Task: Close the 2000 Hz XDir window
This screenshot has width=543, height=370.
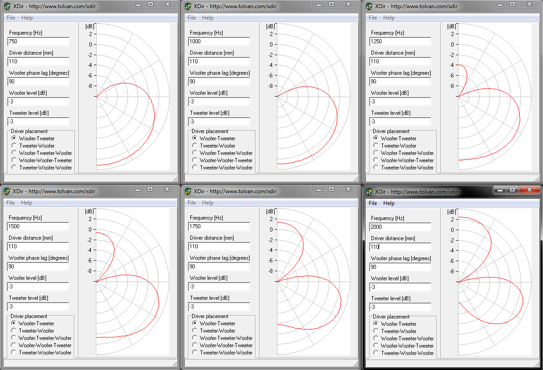Action: pyautogui.click(x=529, y=190)
